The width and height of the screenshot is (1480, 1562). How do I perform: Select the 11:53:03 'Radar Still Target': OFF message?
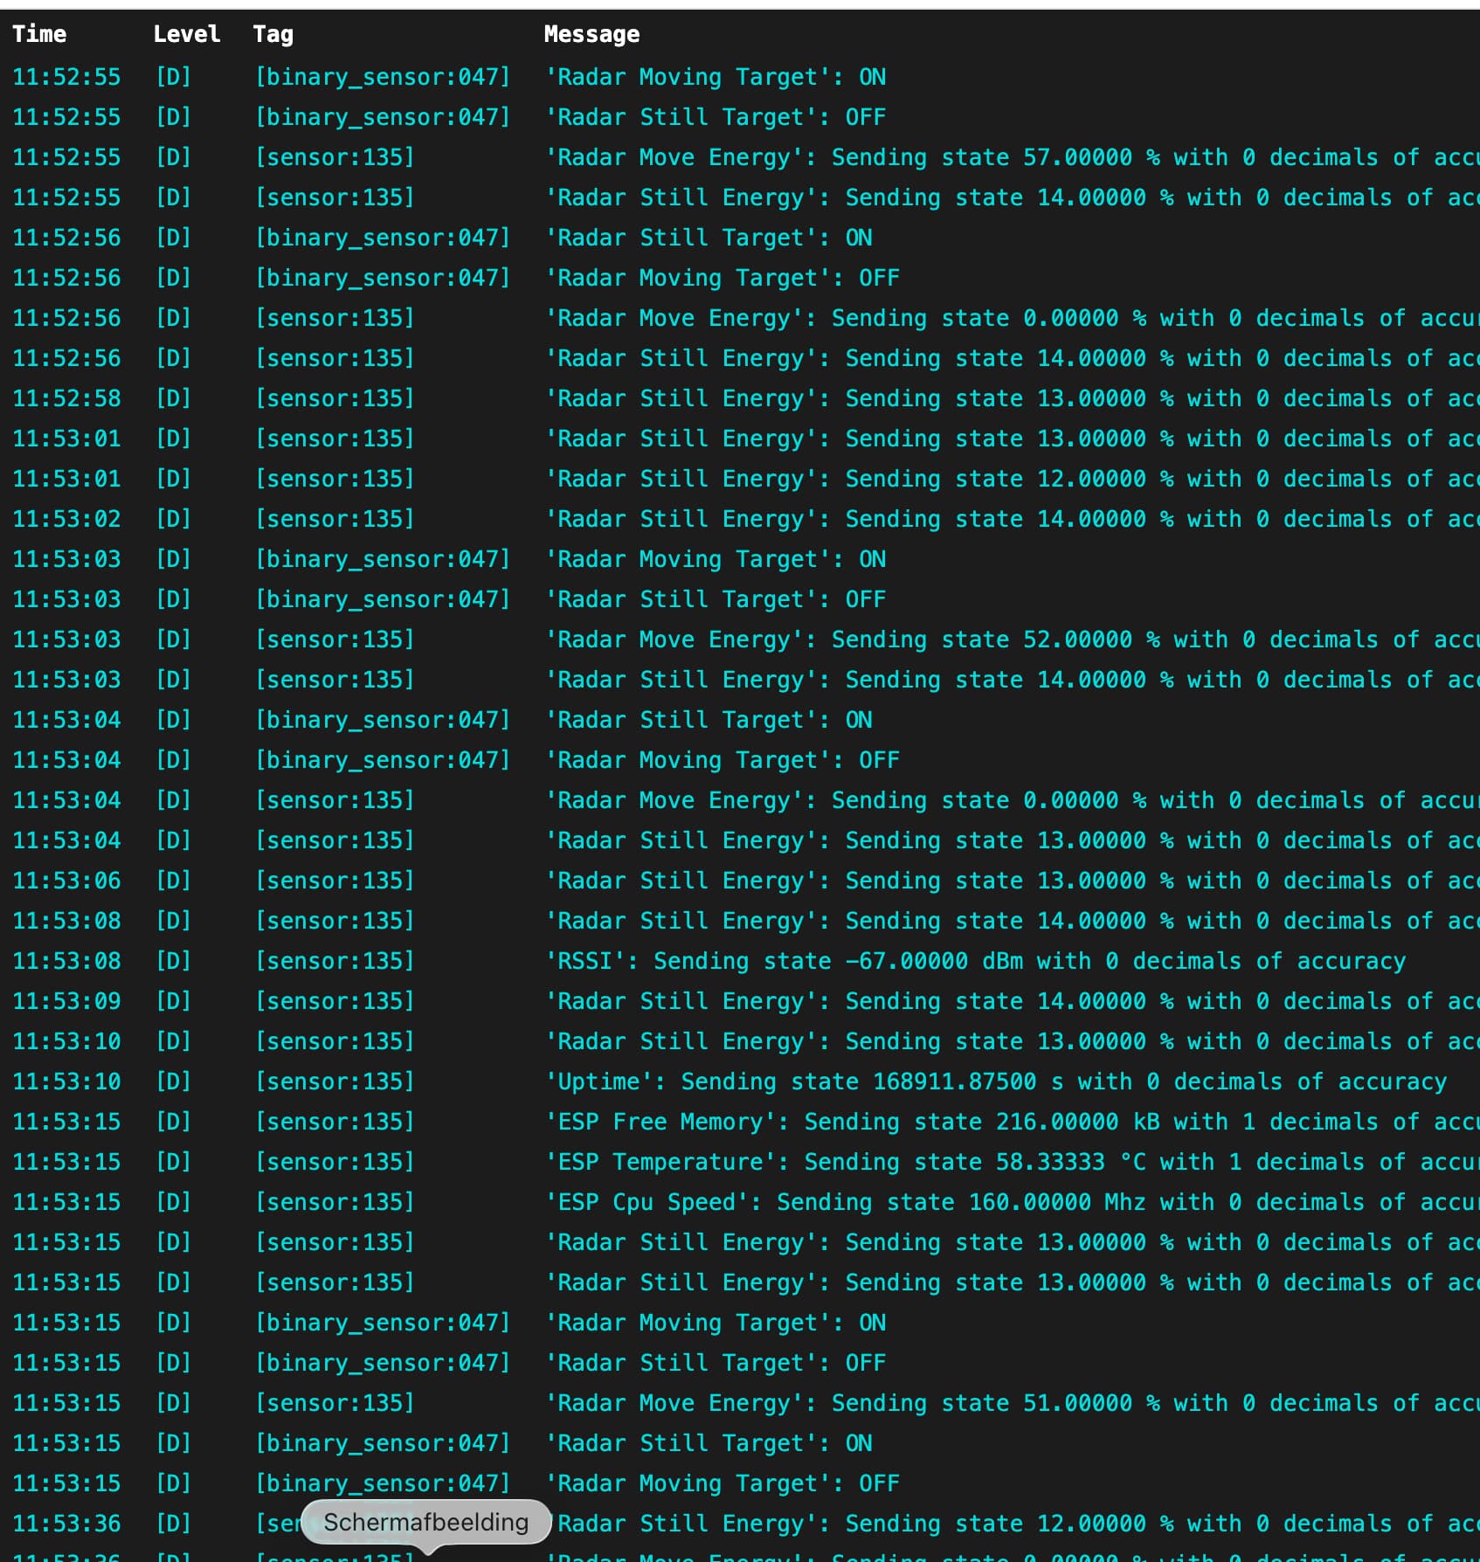coord(716,599)
